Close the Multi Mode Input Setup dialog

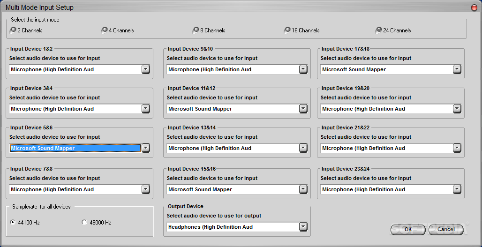[x=474, y=7]
